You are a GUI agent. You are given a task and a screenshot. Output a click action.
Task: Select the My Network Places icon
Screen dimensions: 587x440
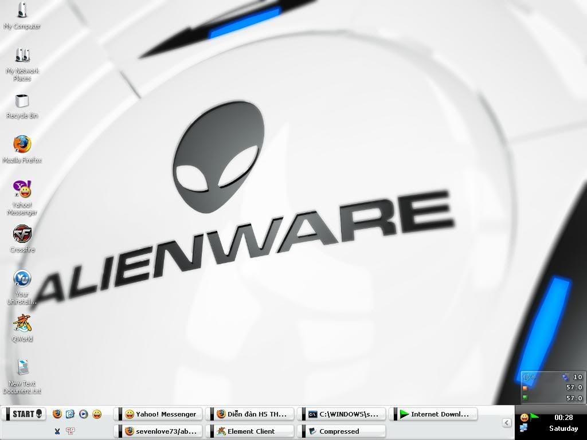(22, 64)
